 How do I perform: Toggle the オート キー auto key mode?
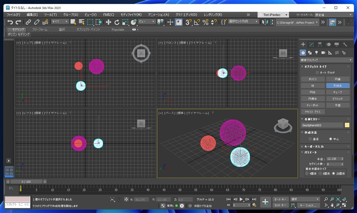tap(281, 199)
